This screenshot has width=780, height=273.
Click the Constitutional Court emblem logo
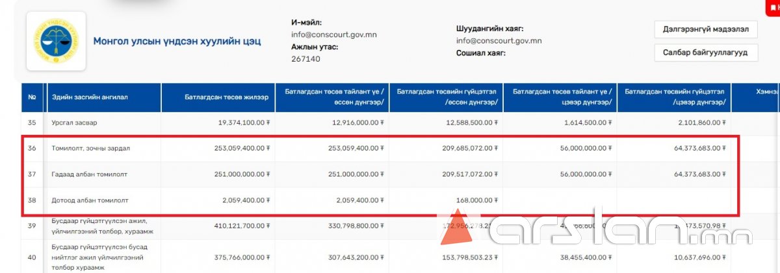[x=55, y=41]
